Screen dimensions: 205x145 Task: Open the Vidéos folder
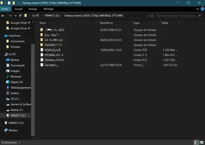click(x=15, y=93)
